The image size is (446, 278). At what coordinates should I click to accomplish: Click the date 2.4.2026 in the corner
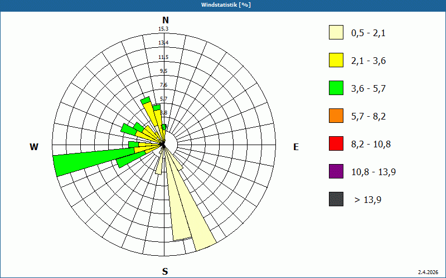click(428, 272)
